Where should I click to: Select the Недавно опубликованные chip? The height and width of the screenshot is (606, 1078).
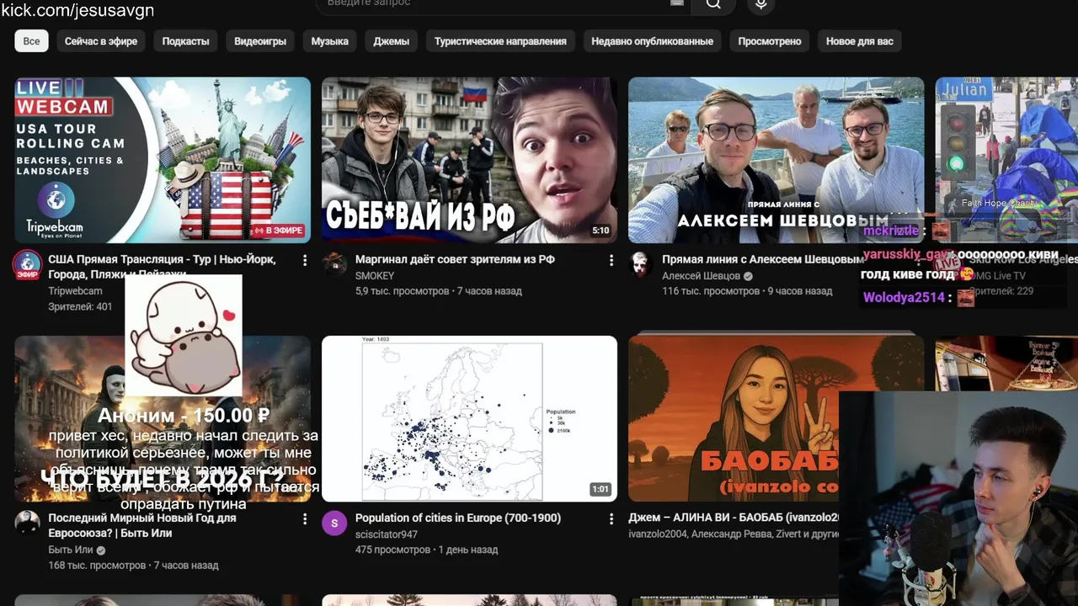coord(652,41)
